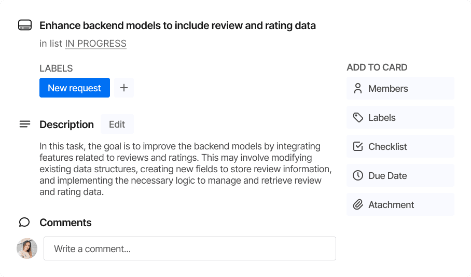471x277 pixels.
Task: Focus the Write a comment field
Action: pos(189,249)
